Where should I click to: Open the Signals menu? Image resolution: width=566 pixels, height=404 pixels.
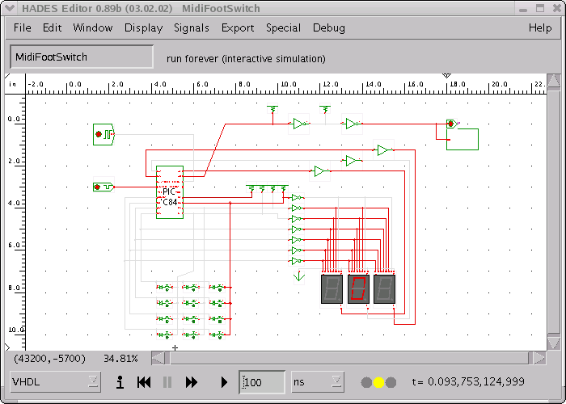tap(192, 27)
